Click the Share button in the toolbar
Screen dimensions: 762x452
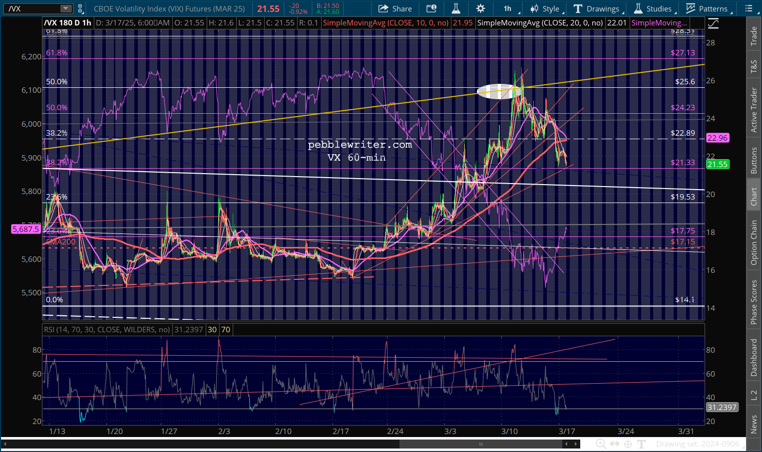[395, 8]
